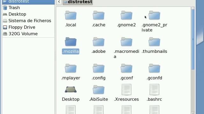Image resolution: width=204 pixels, height=114 pixels.
Task: Click the .bashrc file name label
Action: point(154,99)
